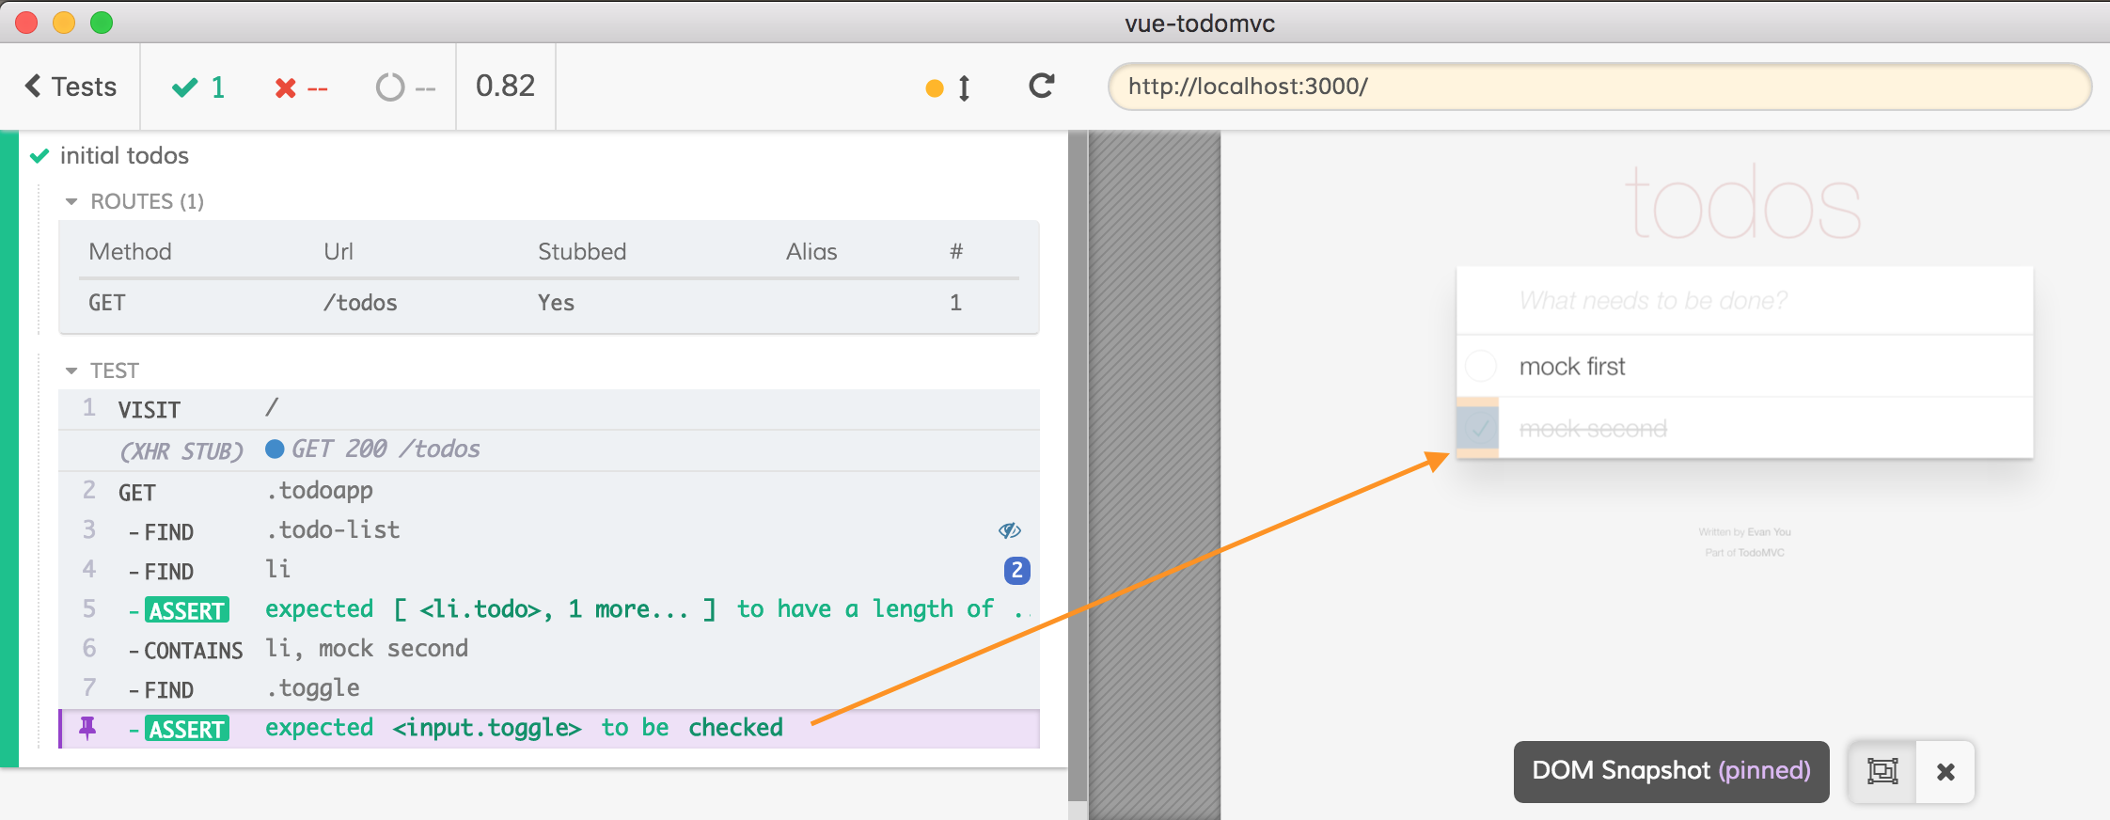Click the hidden-element eye icon on .todo-list row
2110x820 pixels.
(x=1010, y=531)
